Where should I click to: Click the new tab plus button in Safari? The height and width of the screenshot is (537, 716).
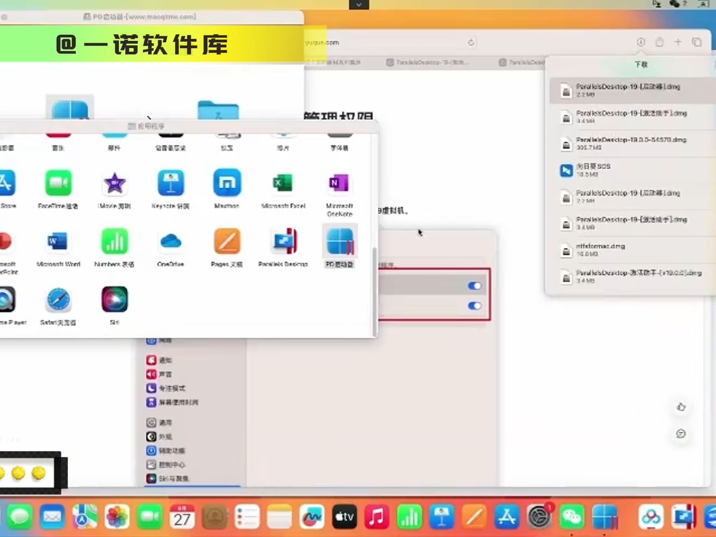pyautogui.click(x=677, y=42)
